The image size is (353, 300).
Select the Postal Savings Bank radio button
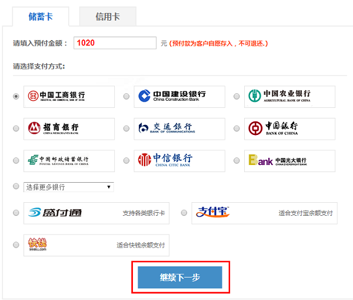[16, 161]
